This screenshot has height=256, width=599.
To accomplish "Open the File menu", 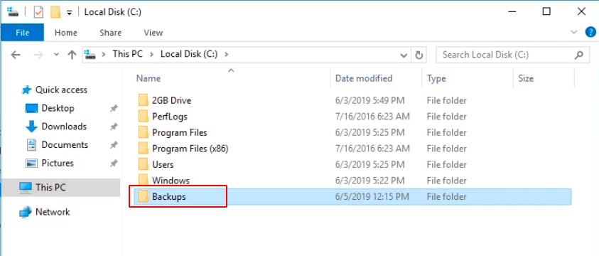I will (x=23, y=33).
